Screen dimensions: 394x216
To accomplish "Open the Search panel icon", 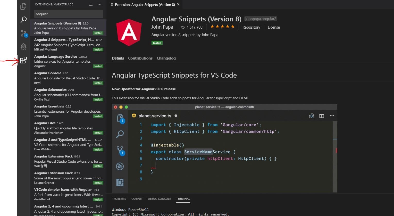I will coord(23,20).
